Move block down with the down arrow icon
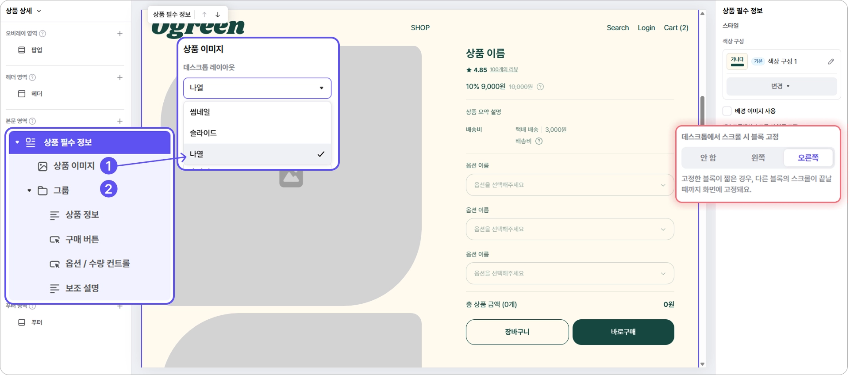Image resolution: width=850 pixels, height=375 pixels. pos(218,15)
